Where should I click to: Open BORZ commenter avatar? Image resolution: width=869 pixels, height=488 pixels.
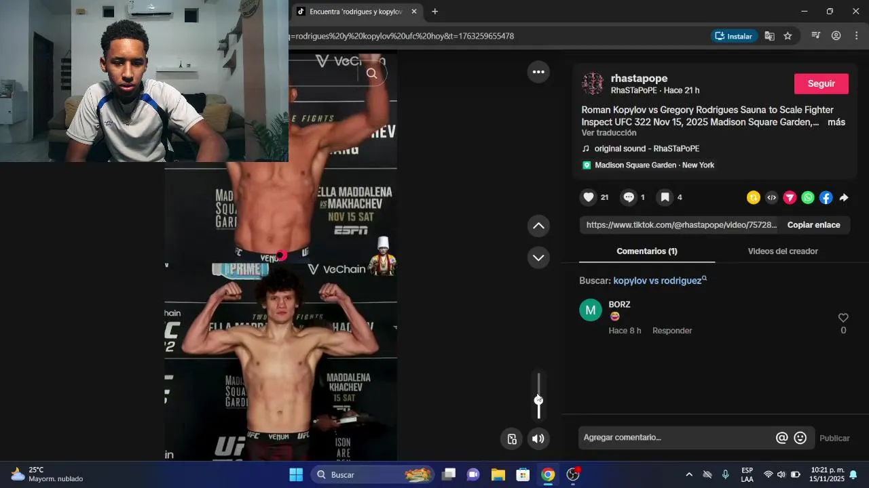tap(591, 310)
